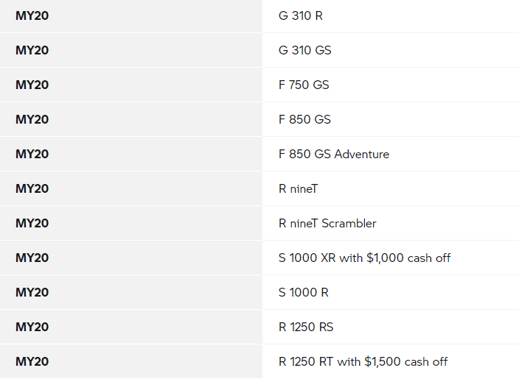This screenshot has width=519, height=379.
Task: Select the F 850 GS row text
Action: (304, 120)
